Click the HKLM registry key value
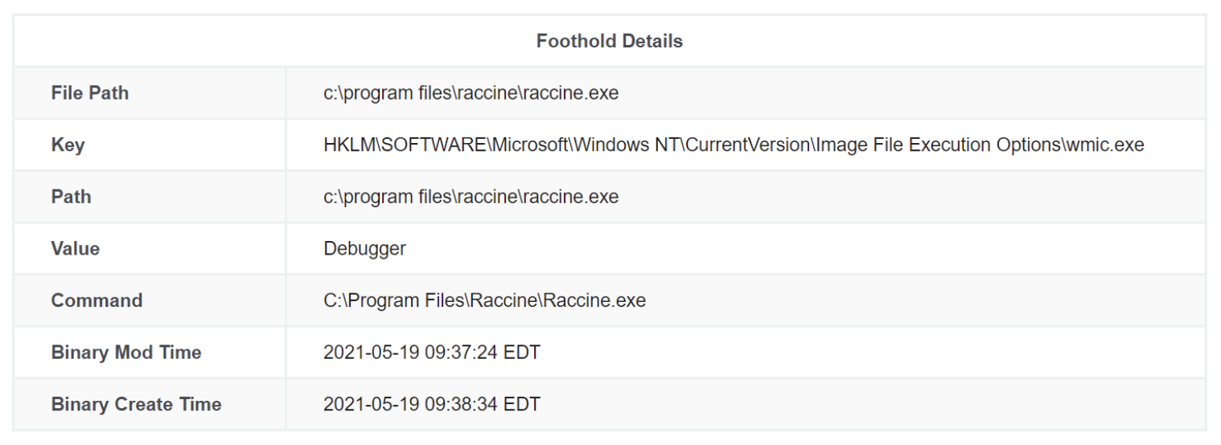This screenshot has width=1221, height=445. click(x=734, y=145)
